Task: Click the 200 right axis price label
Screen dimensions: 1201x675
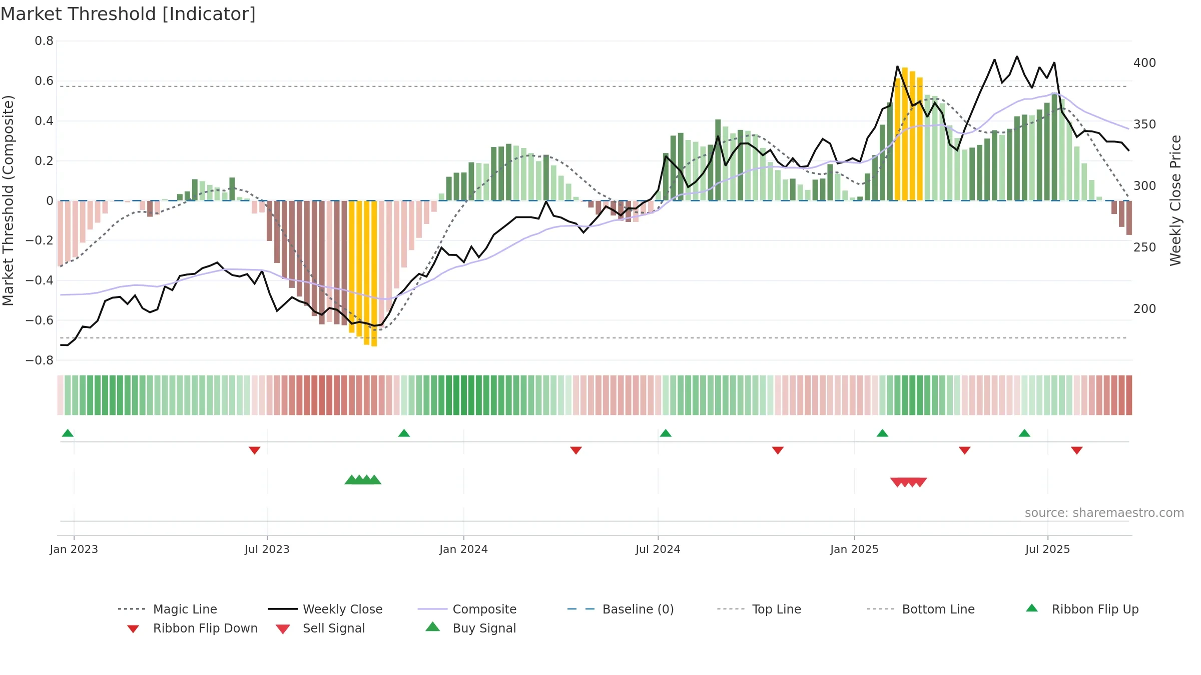Action: (1145, 309)
